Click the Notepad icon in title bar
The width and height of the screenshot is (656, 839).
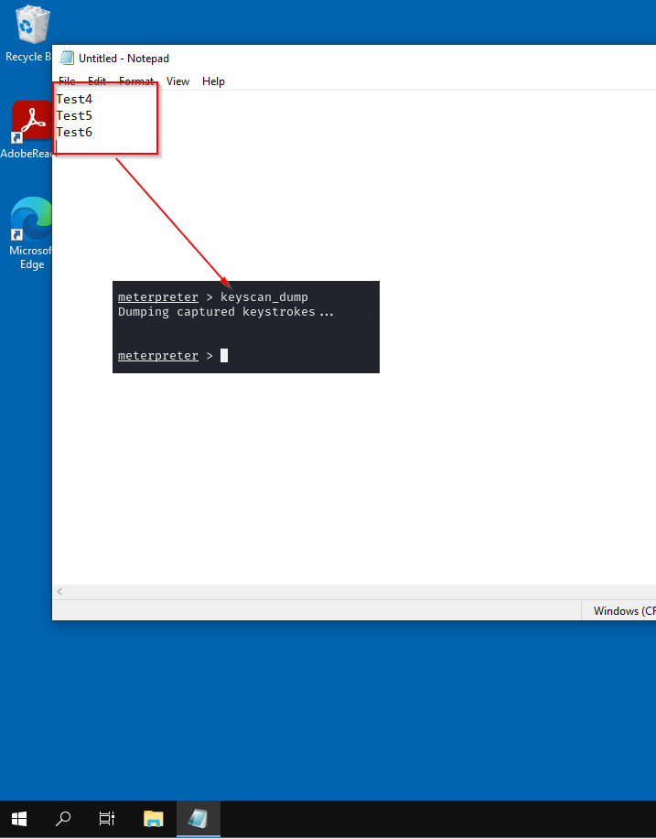pos(67,58)
